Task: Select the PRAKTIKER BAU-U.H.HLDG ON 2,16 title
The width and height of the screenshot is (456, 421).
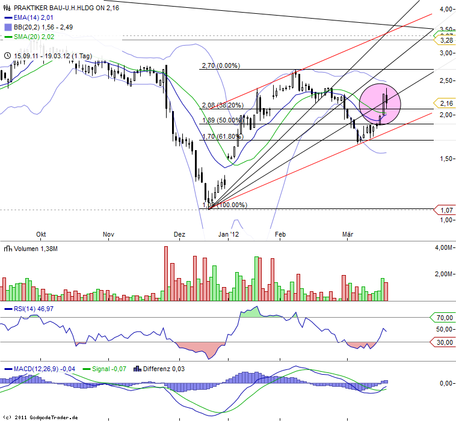Action: [x=66, y=8]
